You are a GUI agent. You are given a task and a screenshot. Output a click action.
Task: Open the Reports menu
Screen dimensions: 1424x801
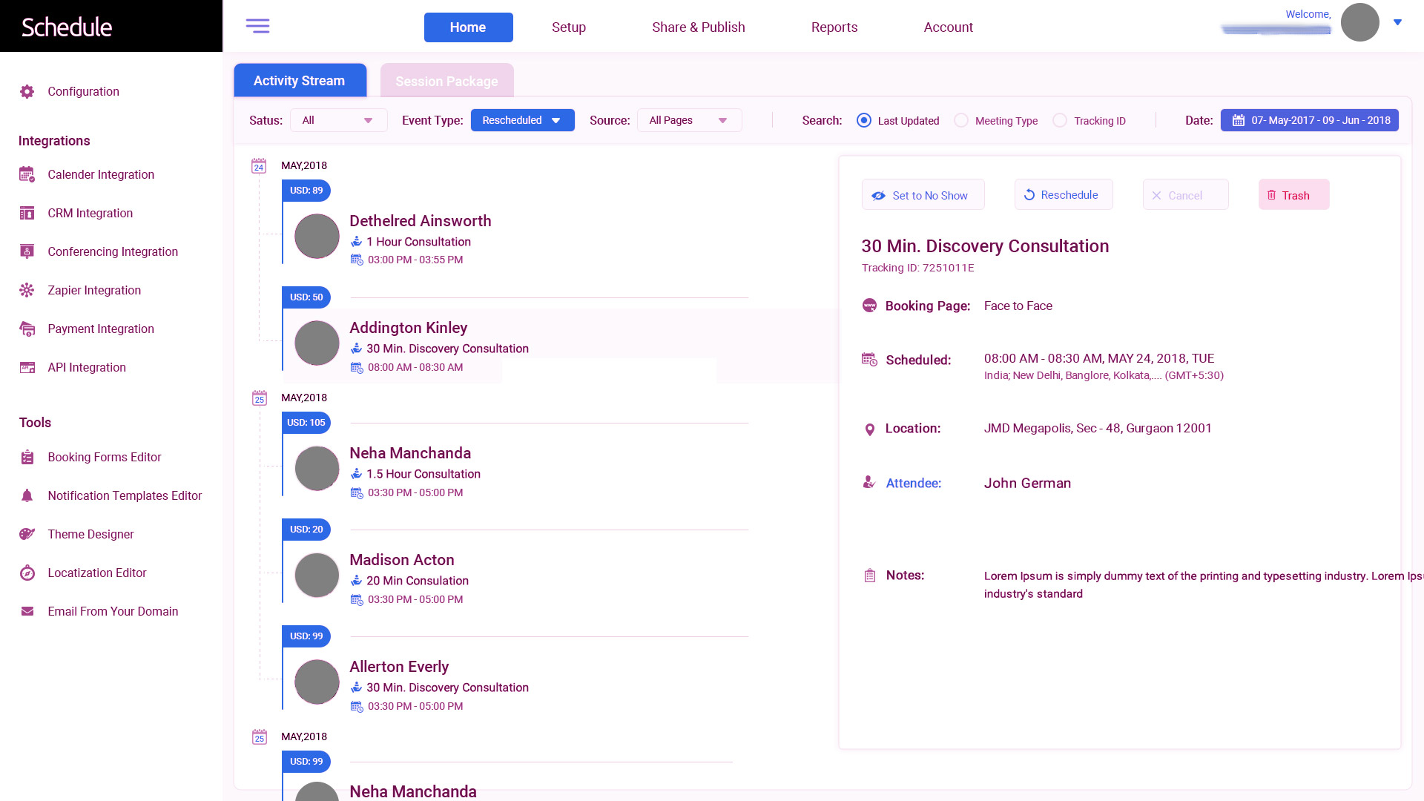point(834,27)
